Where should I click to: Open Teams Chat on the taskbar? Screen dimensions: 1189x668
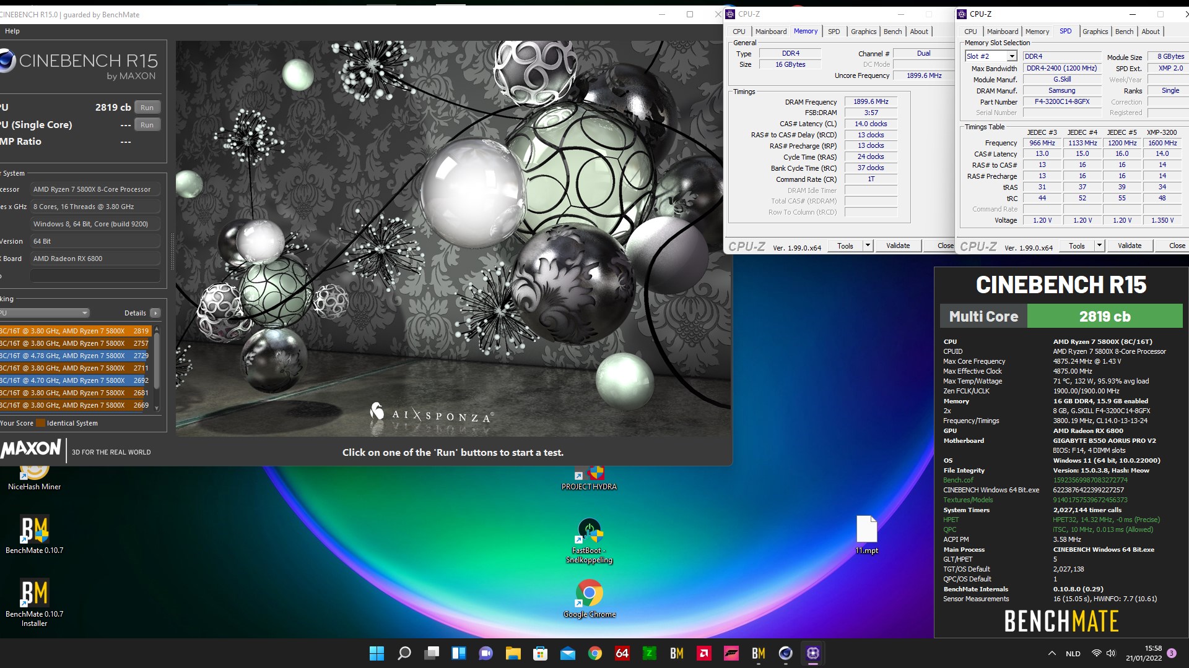tap(486, 653)
